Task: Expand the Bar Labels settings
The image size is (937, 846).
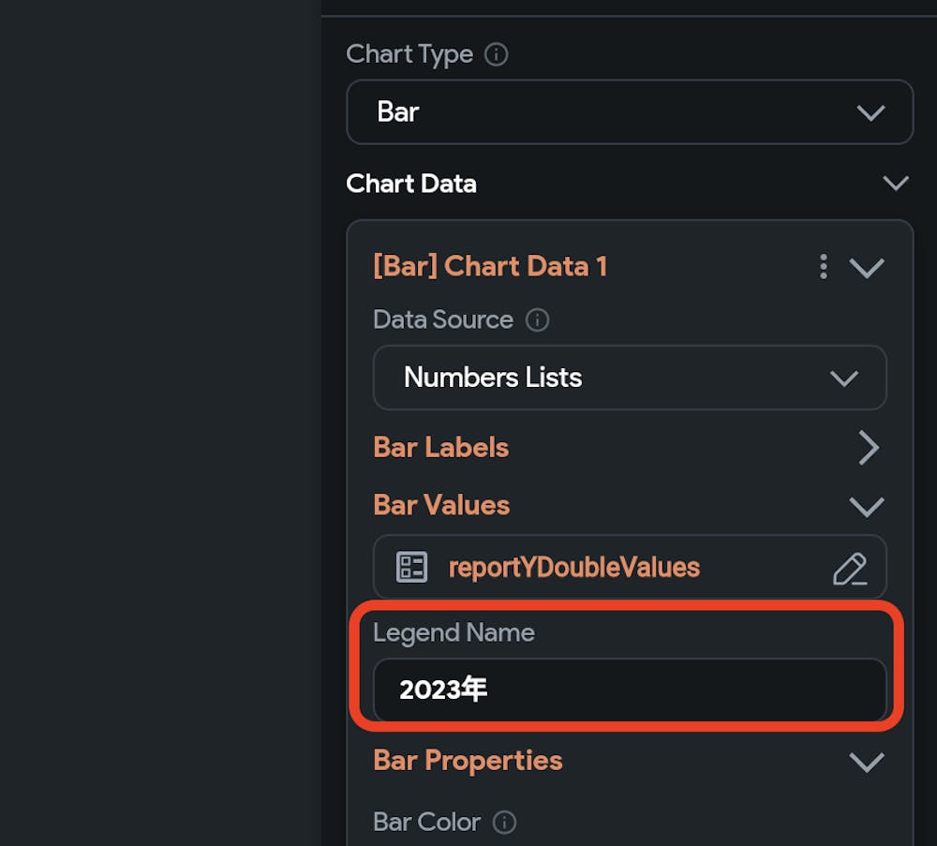Action: click(x=868, y=448)
